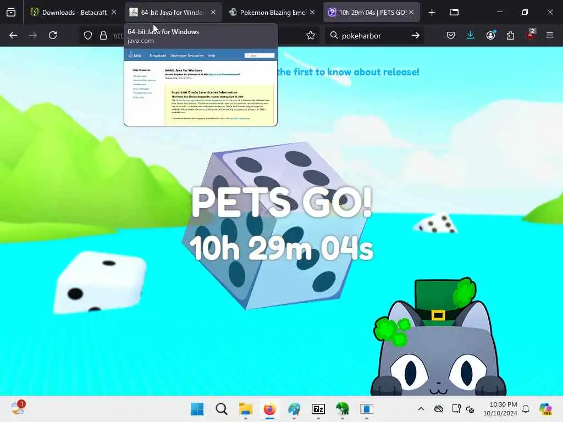The height and width of the screenshot is (422, 563).
Task: Bookmark this page with the star
Action: [311, 35]
